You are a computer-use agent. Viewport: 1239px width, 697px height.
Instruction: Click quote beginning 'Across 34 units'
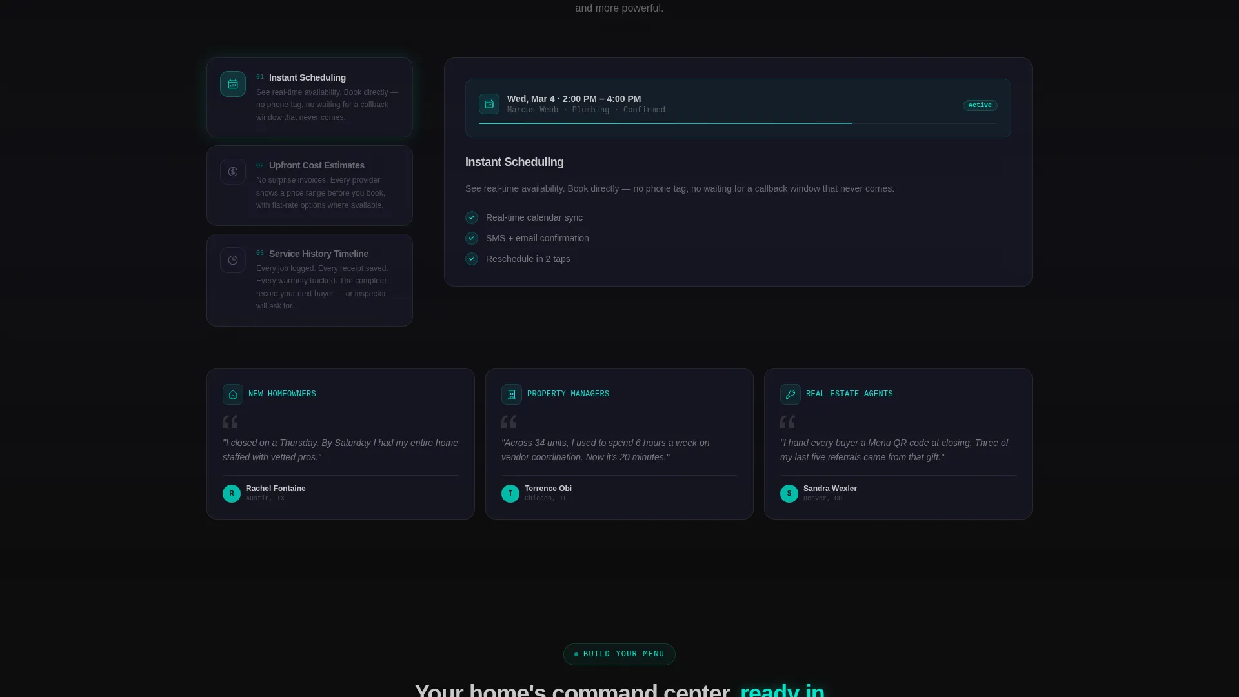pos(605,450)
